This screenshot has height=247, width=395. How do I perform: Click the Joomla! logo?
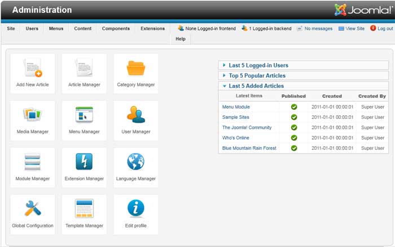pos(363,10)
